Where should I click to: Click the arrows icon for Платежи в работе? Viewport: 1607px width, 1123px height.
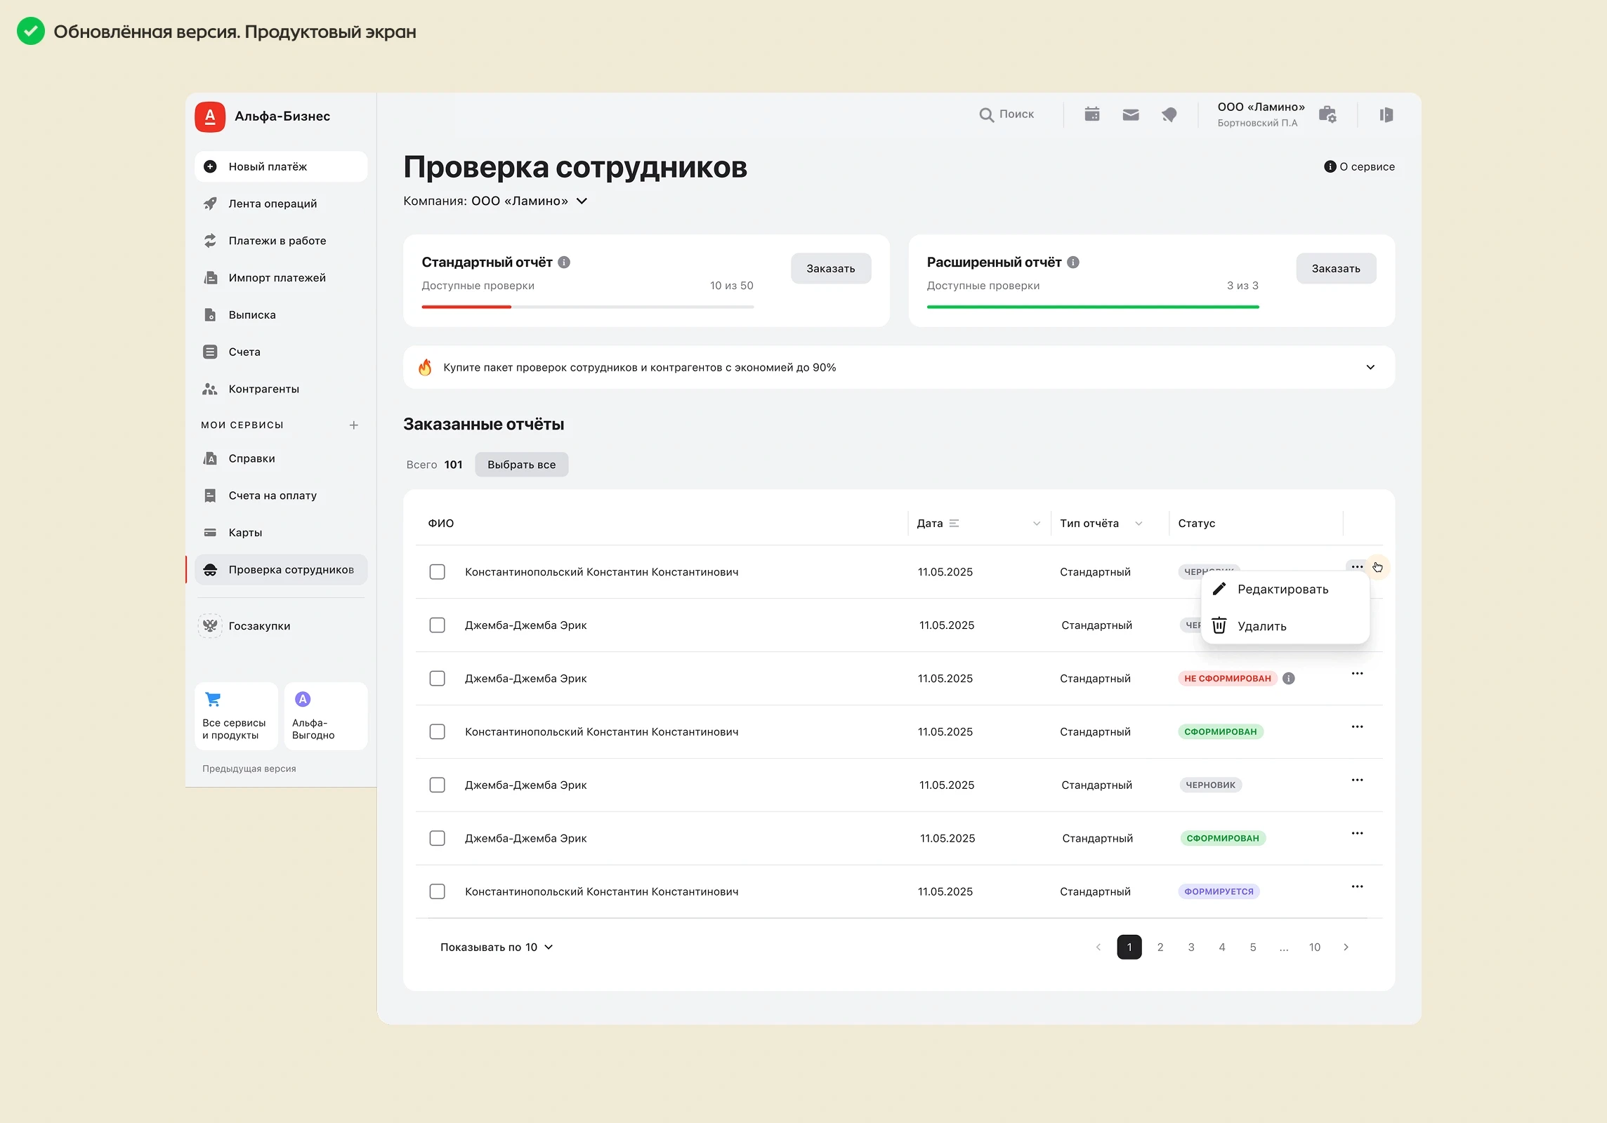click(x=210, y=241)
